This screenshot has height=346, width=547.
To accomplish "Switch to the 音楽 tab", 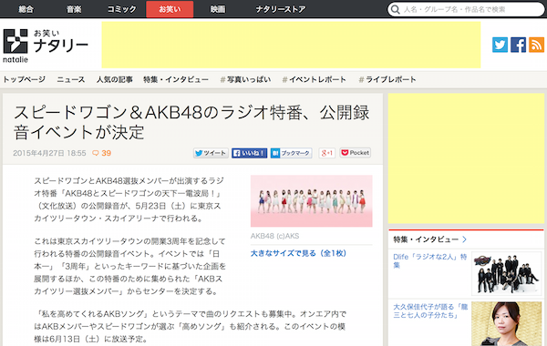I will pos(74,9).
